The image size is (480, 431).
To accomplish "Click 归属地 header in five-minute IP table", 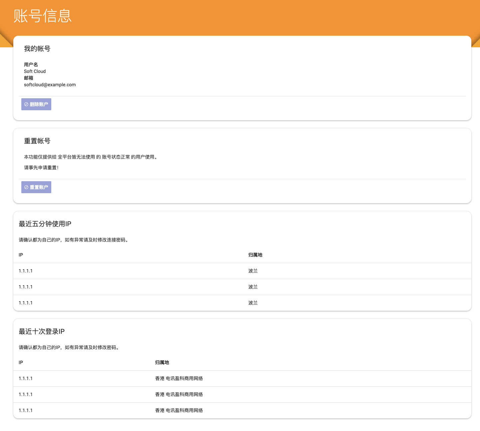I will click(255, 255).
